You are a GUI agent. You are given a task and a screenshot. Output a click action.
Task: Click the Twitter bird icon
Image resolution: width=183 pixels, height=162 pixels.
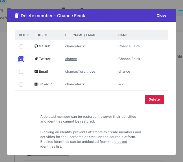coord(36,59)
